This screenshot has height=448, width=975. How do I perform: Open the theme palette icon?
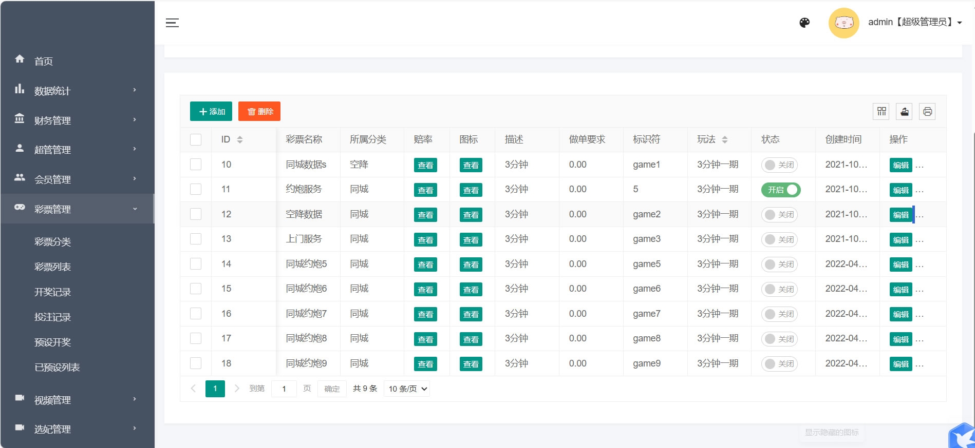pyautogui.click(x=804, y=23)
